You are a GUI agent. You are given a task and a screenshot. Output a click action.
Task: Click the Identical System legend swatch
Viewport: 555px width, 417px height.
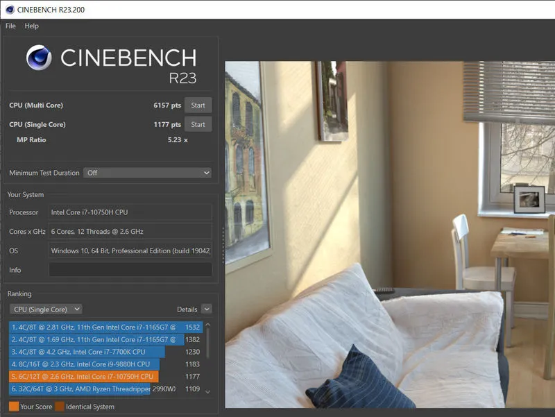tap(60, 407)
